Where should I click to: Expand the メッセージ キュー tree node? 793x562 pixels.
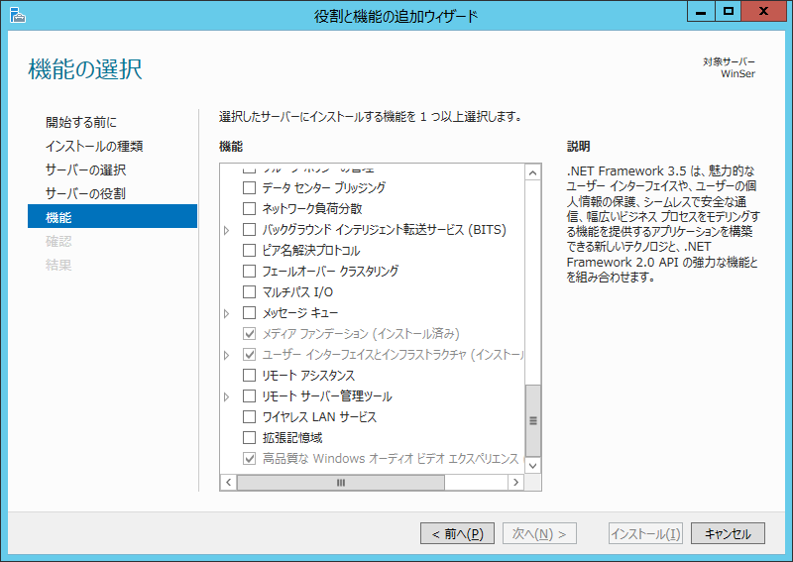pyautogui.click(x=227, y=313)
